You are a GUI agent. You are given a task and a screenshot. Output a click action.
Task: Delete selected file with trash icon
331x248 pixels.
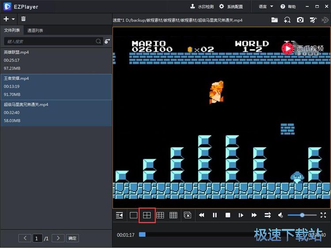point(23,19)
